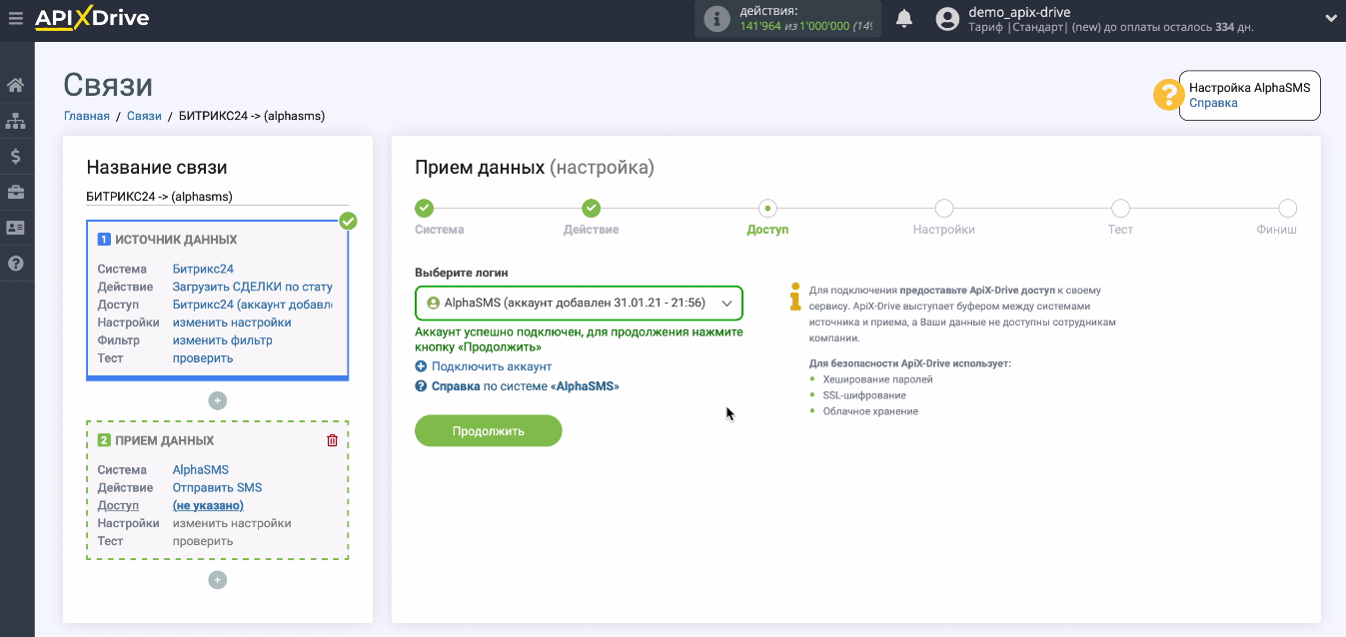
Task: Select the Тест step circle
Action: point(1120,209)
